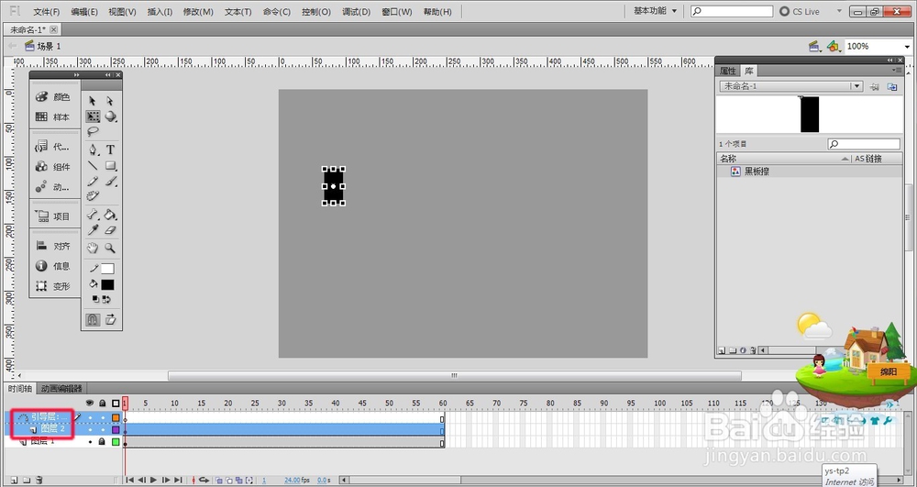This screenshot has width=917, height=487.
Task: Select the Eyedropper tool
Action: pos(93,230)
